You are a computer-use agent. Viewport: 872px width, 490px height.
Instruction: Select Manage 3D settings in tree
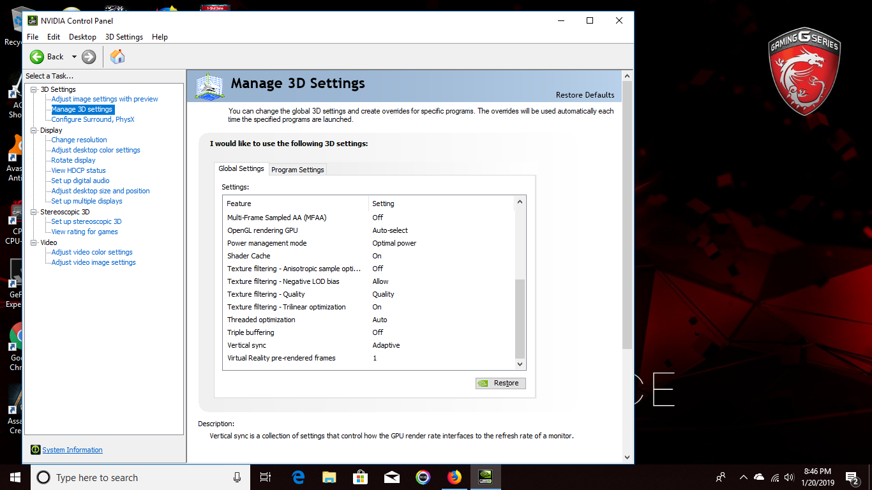point(82,109)
